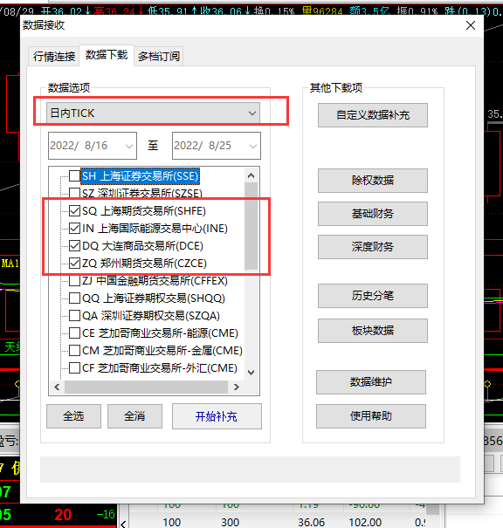Open 使用帮助 help
This screenshot has width=503, height=528.
point(371,416)
